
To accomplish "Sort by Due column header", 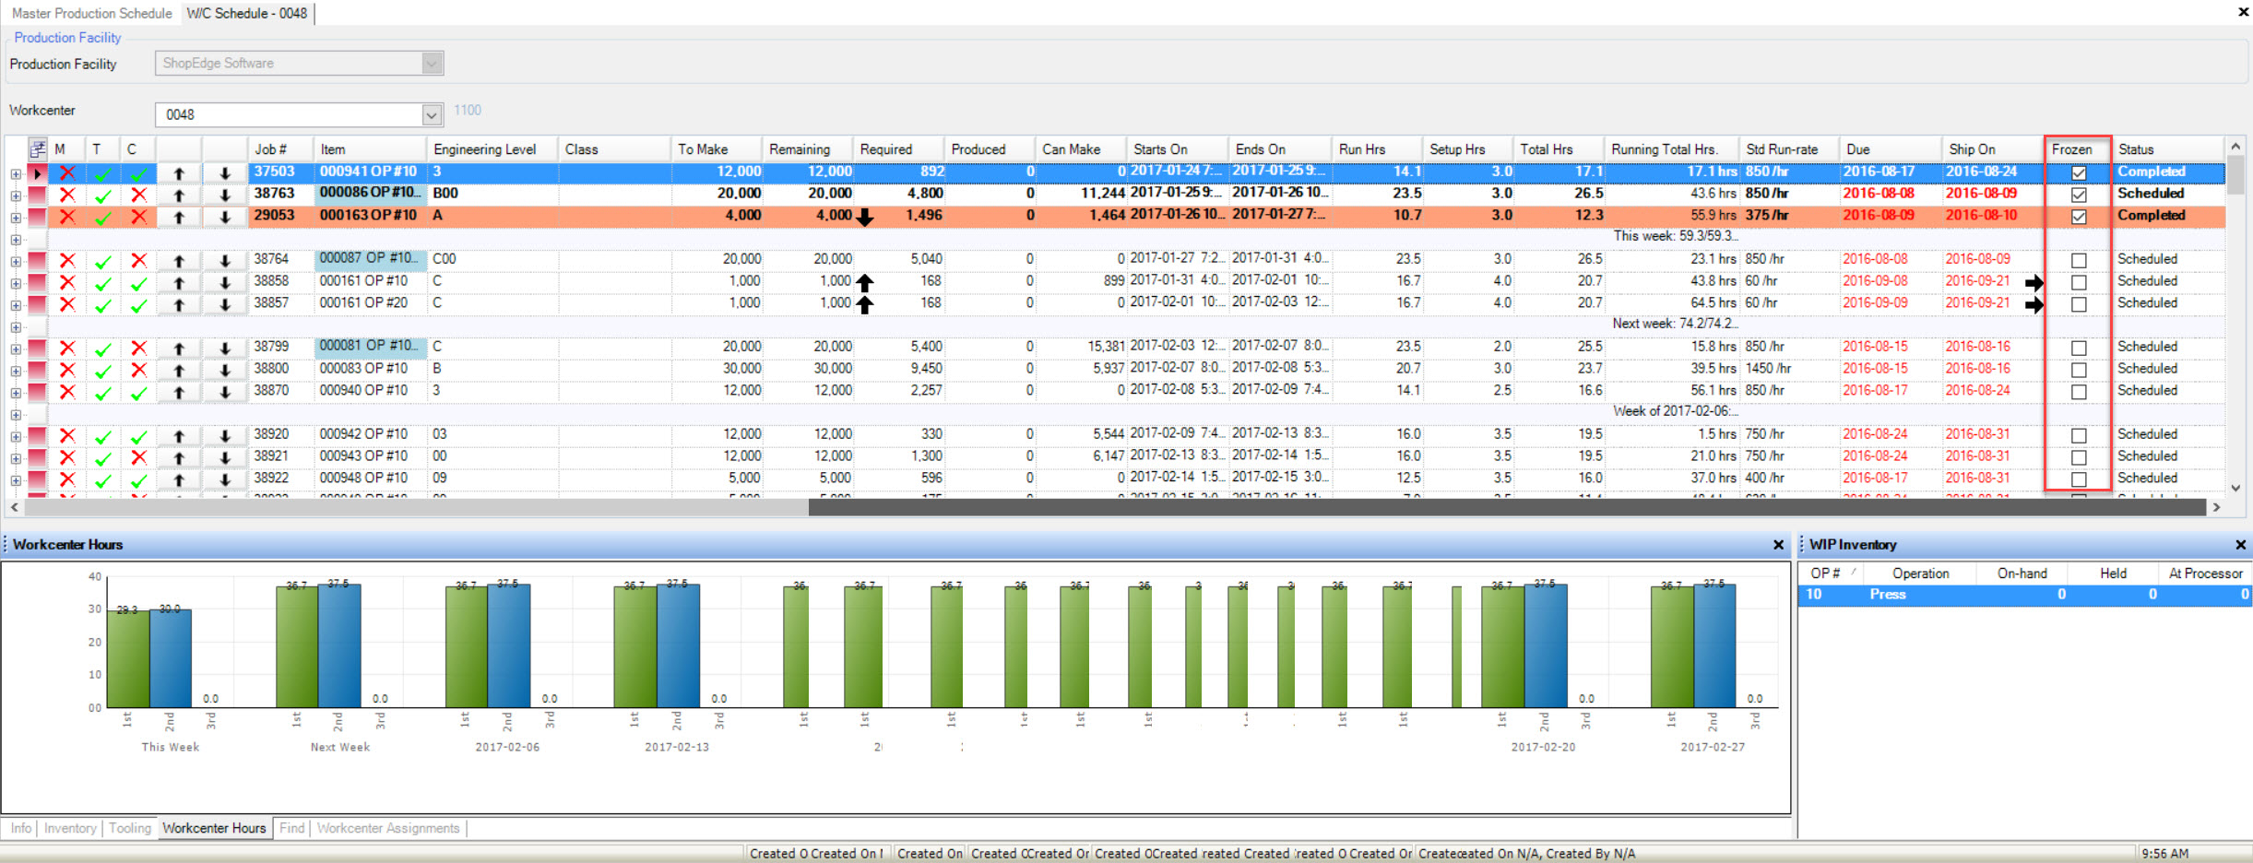I will [x=1890, y=149].
